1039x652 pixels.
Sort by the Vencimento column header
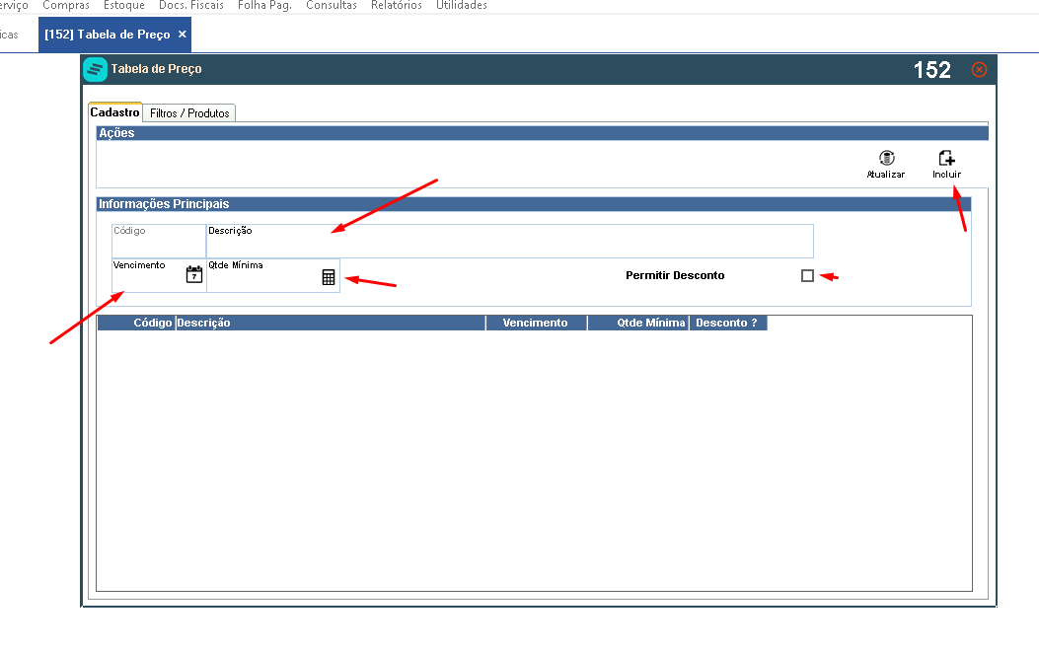tap(537, 323)
